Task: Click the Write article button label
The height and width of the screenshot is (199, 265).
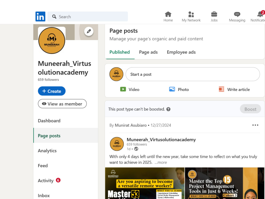Action: click(238, 89)
